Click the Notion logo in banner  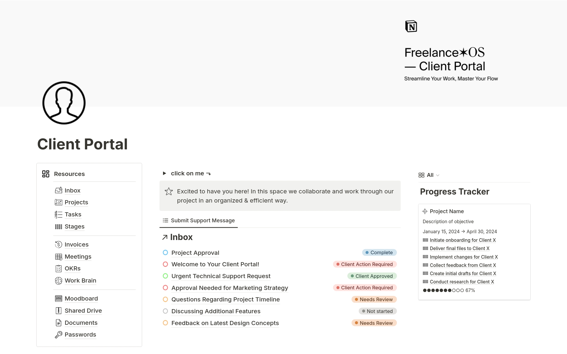(411, 26)
